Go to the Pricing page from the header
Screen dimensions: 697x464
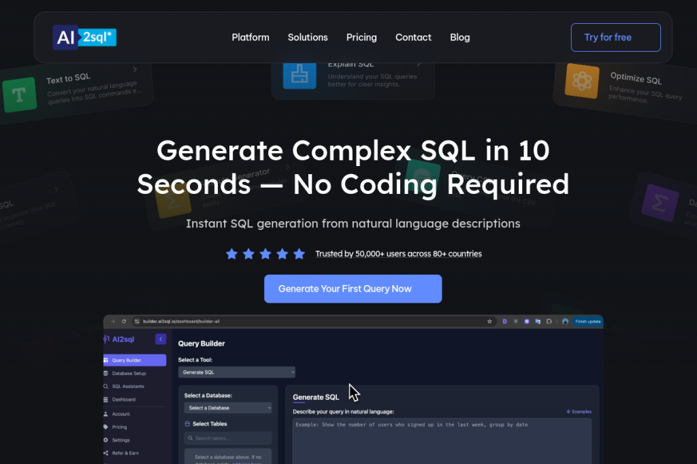pyautogui.click(x=361, y=37)
